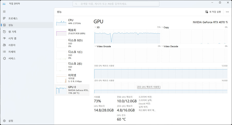232x125 pixels.
Task: Click 새 작업 실행 (Run new task) button
Action: click(x=213, y=12)
